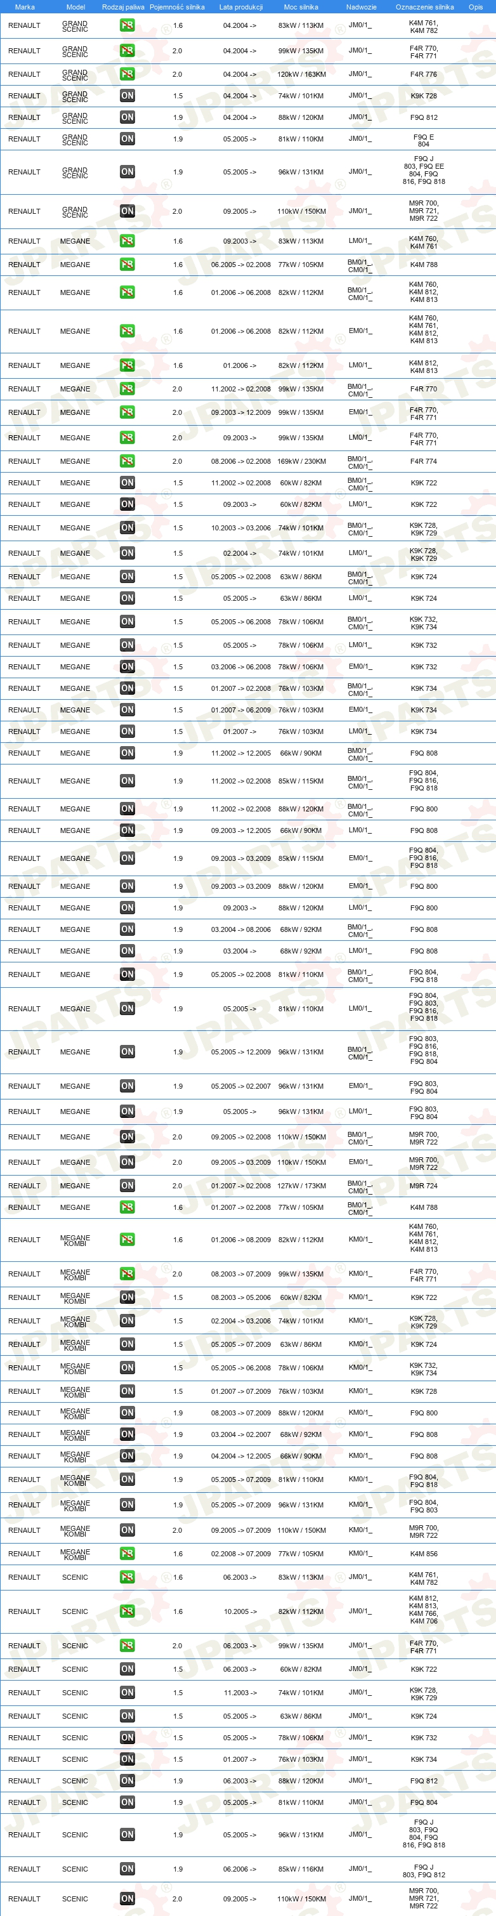Select the '04.2004 -> 12.2005' production years cell

click(x=241, y=1455)
